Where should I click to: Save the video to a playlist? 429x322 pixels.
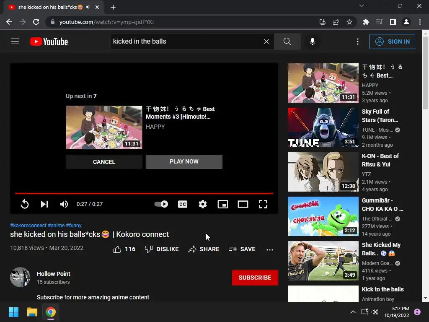(242, 249)
